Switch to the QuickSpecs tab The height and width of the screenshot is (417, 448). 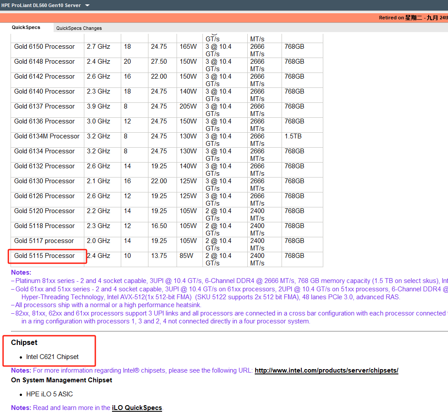point(26,27)
